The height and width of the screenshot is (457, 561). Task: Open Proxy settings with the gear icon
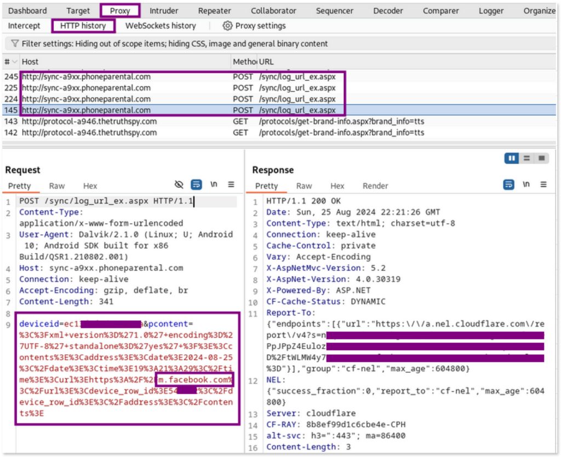click(x=227, y=26)
